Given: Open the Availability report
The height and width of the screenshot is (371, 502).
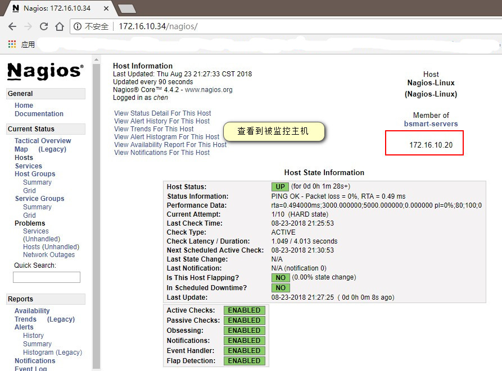Looking at the screenshot, I should coord(32,310).
